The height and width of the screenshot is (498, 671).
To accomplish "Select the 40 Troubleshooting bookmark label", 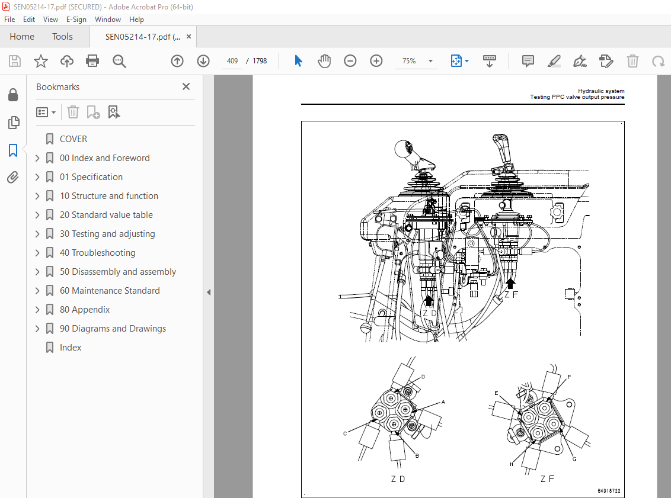I will point(98,253).
